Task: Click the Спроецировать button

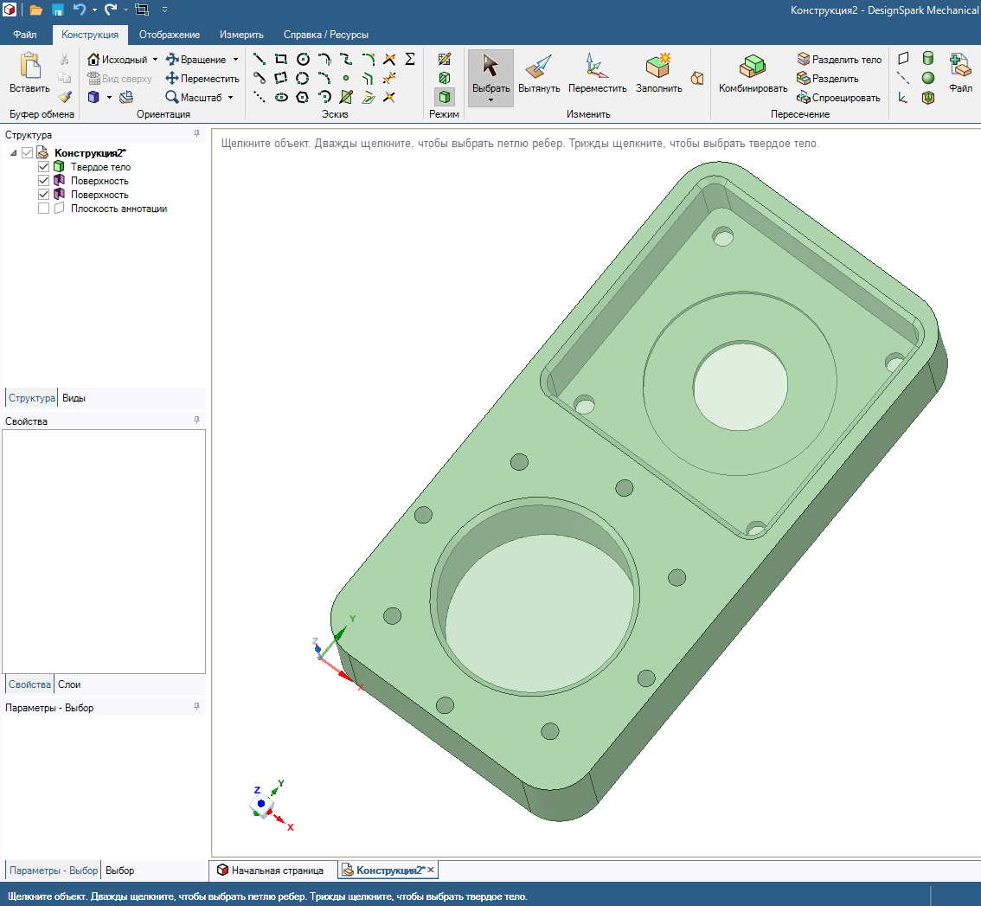Action: (x=838, y=98)
